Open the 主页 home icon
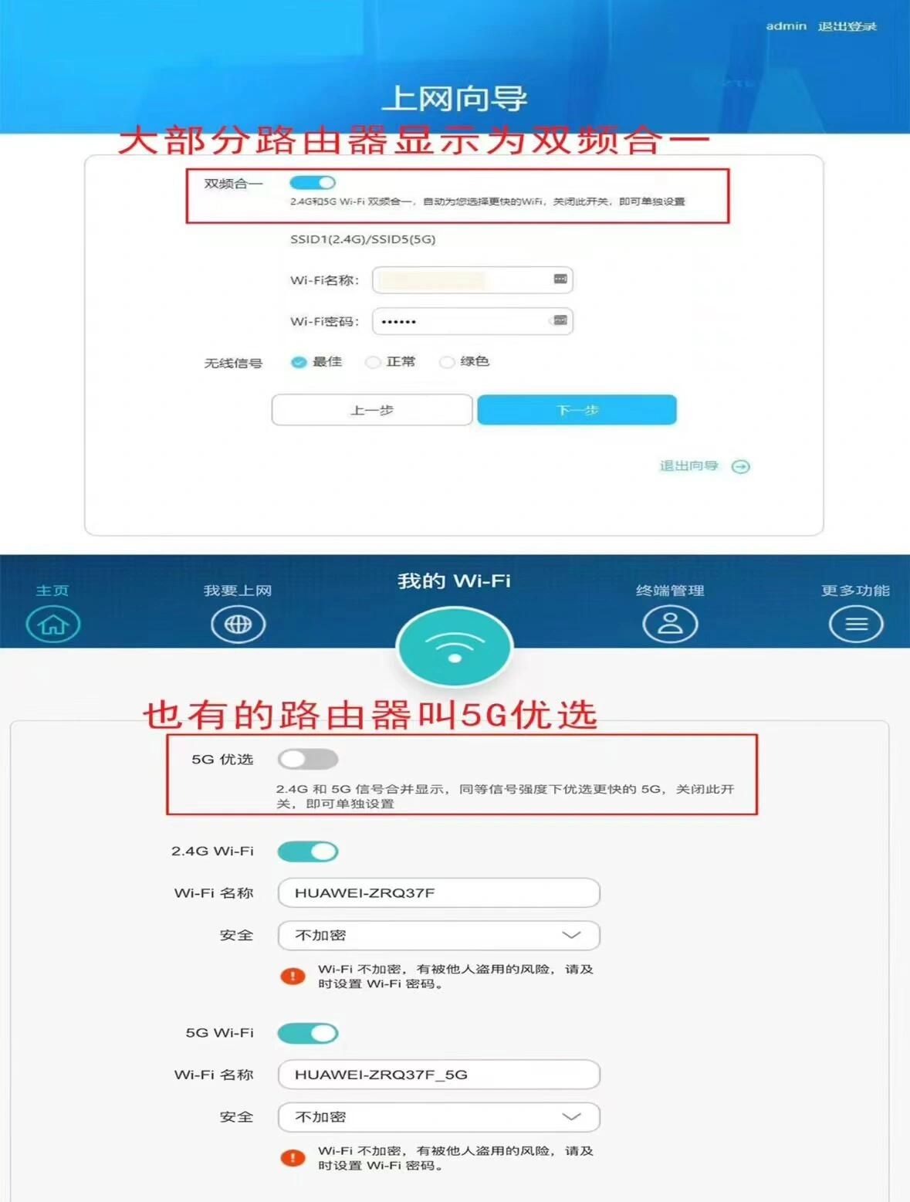910x1202 pixels. coord(52,624)
